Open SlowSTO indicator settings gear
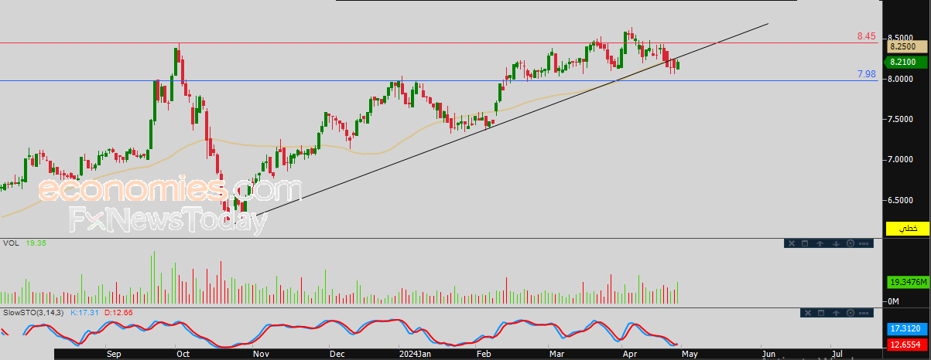Viewport: 931px width, 360px height. pyautogui.click(x=851, y=313)
